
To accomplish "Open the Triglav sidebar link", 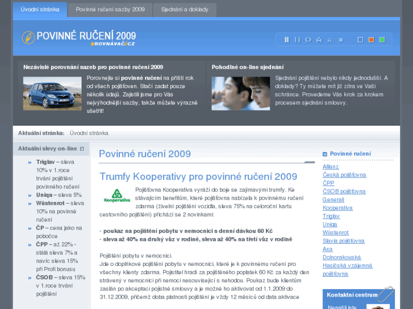I will click(331, 216).
